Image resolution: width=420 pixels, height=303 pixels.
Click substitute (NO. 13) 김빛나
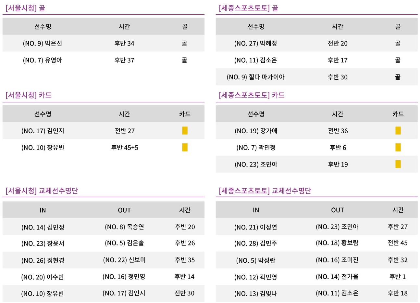256,294
